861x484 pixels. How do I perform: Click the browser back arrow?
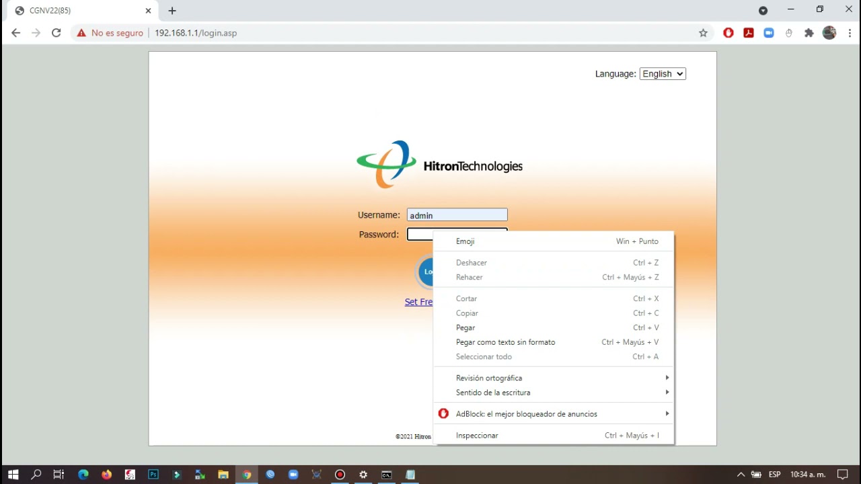coord(16,33)
